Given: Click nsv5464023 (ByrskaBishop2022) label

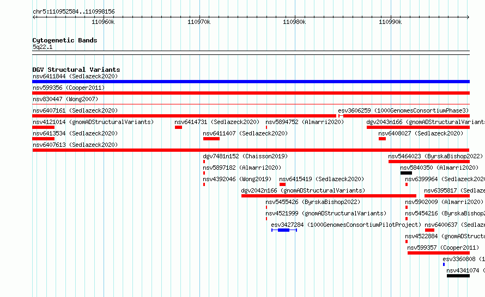Looking at the screenshot, I should point(435,156).
